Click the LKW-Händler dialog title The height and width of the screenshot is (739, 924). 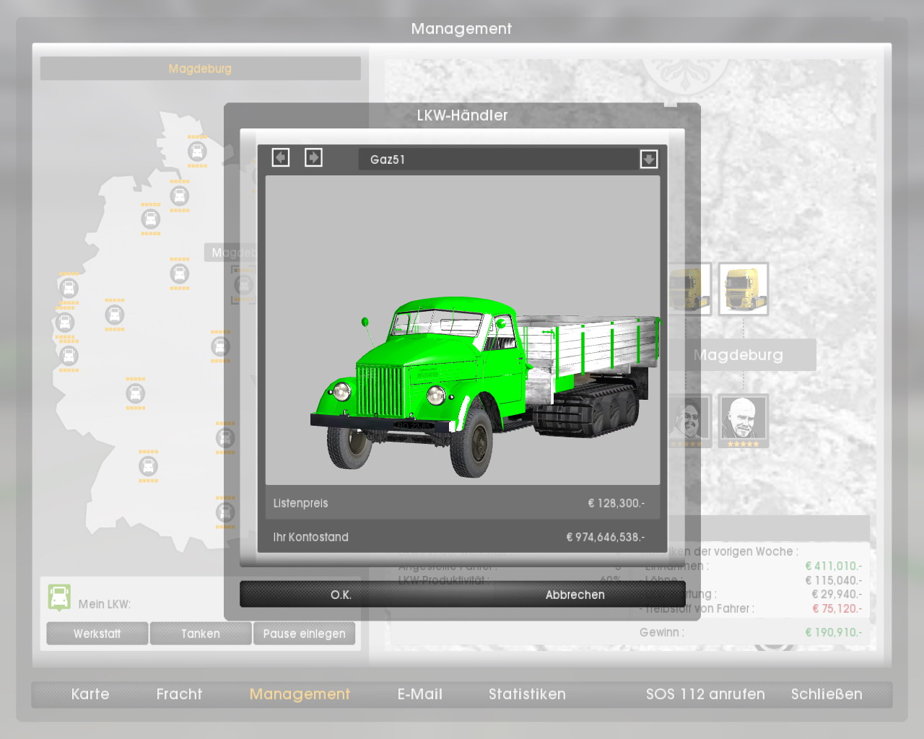[462, 115]
